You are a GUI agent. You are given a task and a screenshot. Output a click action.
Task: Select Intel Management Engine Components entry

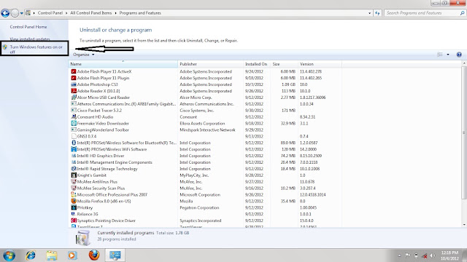pyautogui.click(x=115, y=162)
